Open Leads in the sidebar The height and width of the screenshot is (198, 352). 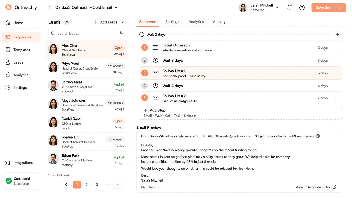[x=21, y=62]
